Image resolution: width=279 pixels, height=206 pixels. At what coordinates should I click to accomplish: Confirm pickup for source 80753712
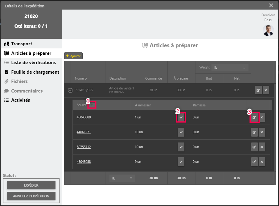click(181, 147)
